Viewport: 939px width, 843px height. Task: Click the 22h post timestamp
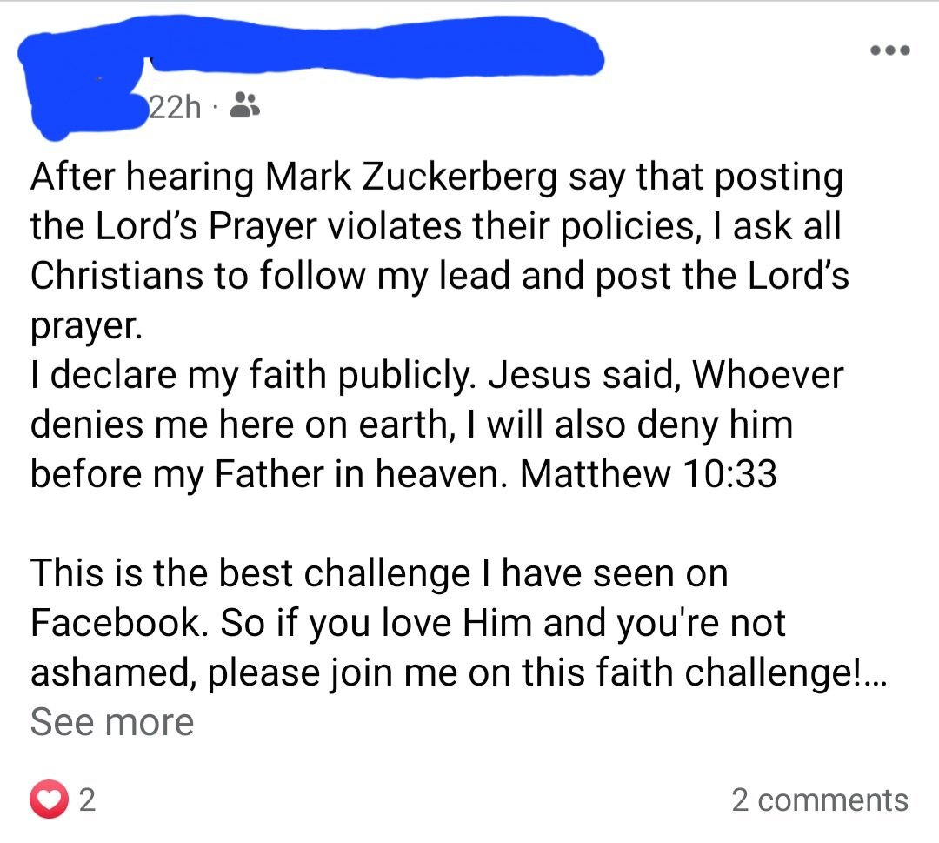coord(175,108)
